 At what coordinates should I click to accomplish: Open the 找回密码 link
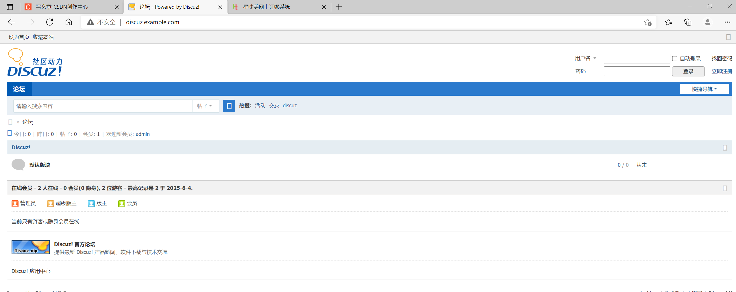click(722, 59)
